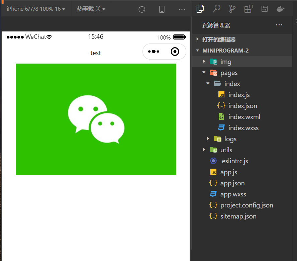The height and width of the screenshot is (261, 297).
Task: Open the iPhone 6/7/8 100% 16 device dropdown
Action: coord(36,9)
